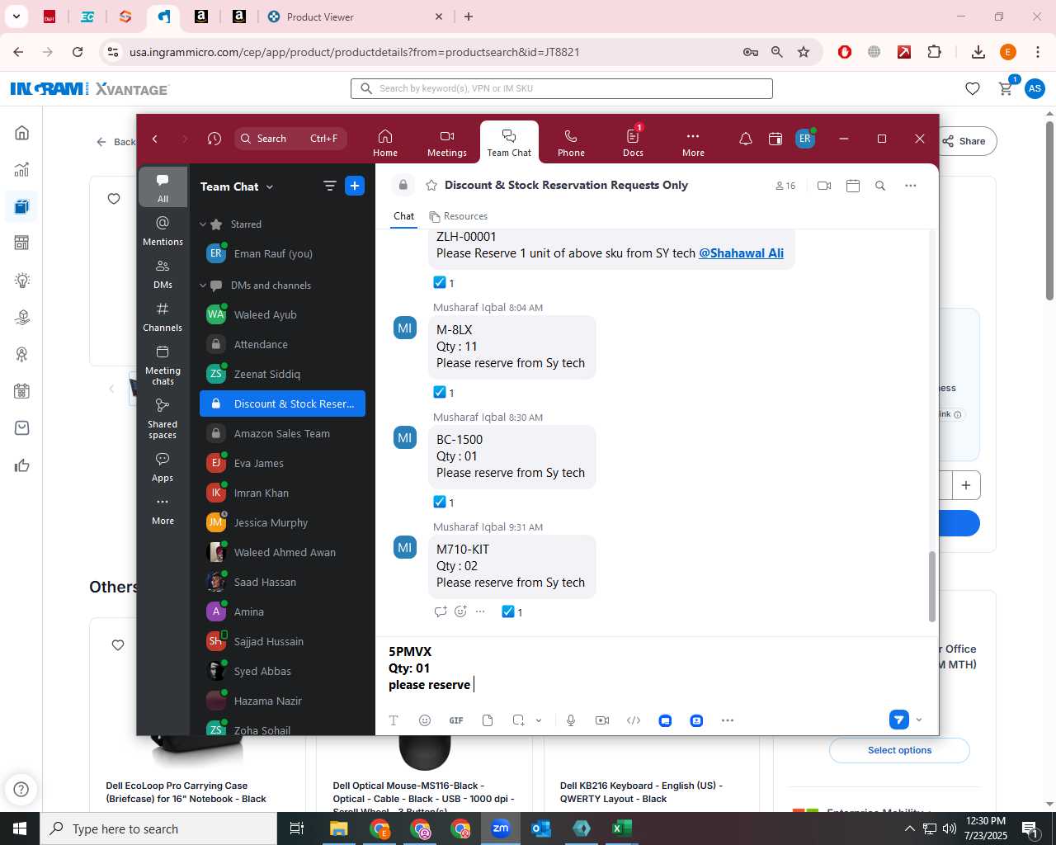Toggle checkmark reaction on M-8LX message
The image size is (1056, 845).
point(444,393)
